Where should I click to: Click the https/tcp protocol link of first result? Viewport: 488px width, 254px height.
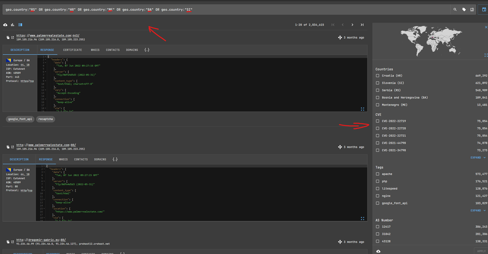[x=27, y=81]
